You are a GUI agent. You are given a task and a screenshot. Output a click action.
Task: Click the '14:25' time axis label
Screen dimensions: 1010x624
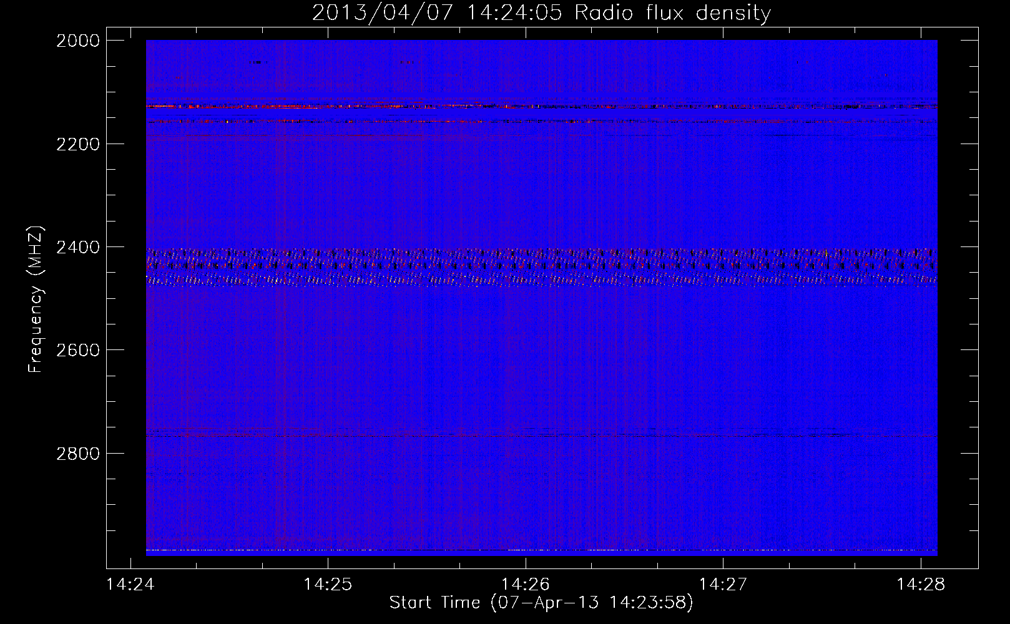click(x=328, y=584)
